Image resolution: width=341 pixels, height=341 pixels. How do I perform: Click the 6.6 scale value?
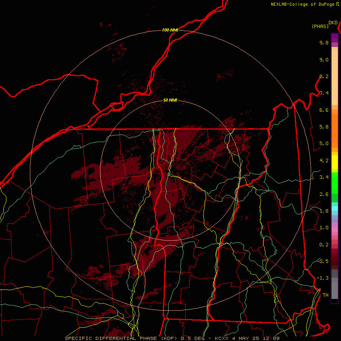pyautogui.click(x=324, y=110)
